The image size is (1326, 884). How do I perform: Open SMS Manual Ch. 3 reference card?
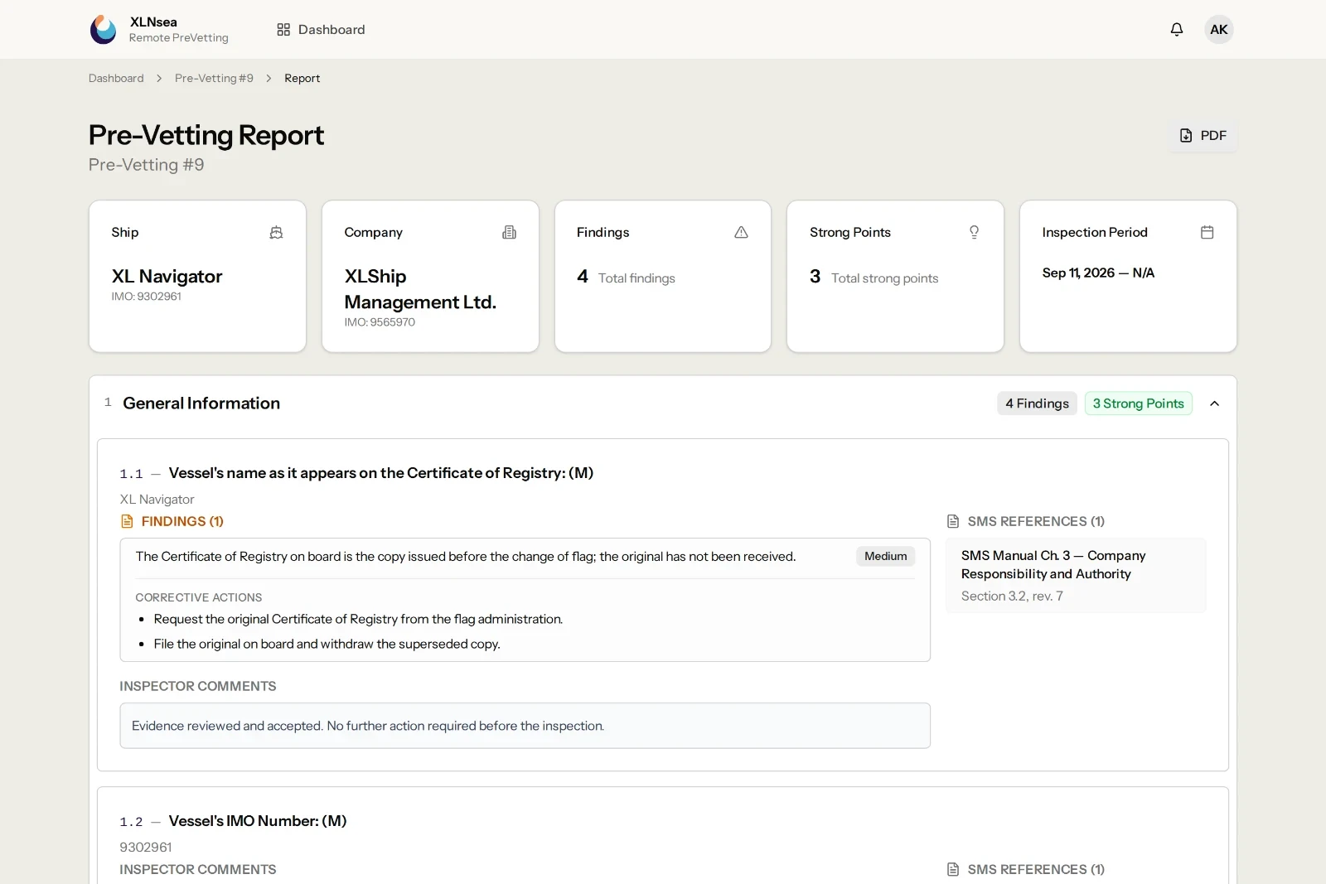click(x=1076, y=576)
